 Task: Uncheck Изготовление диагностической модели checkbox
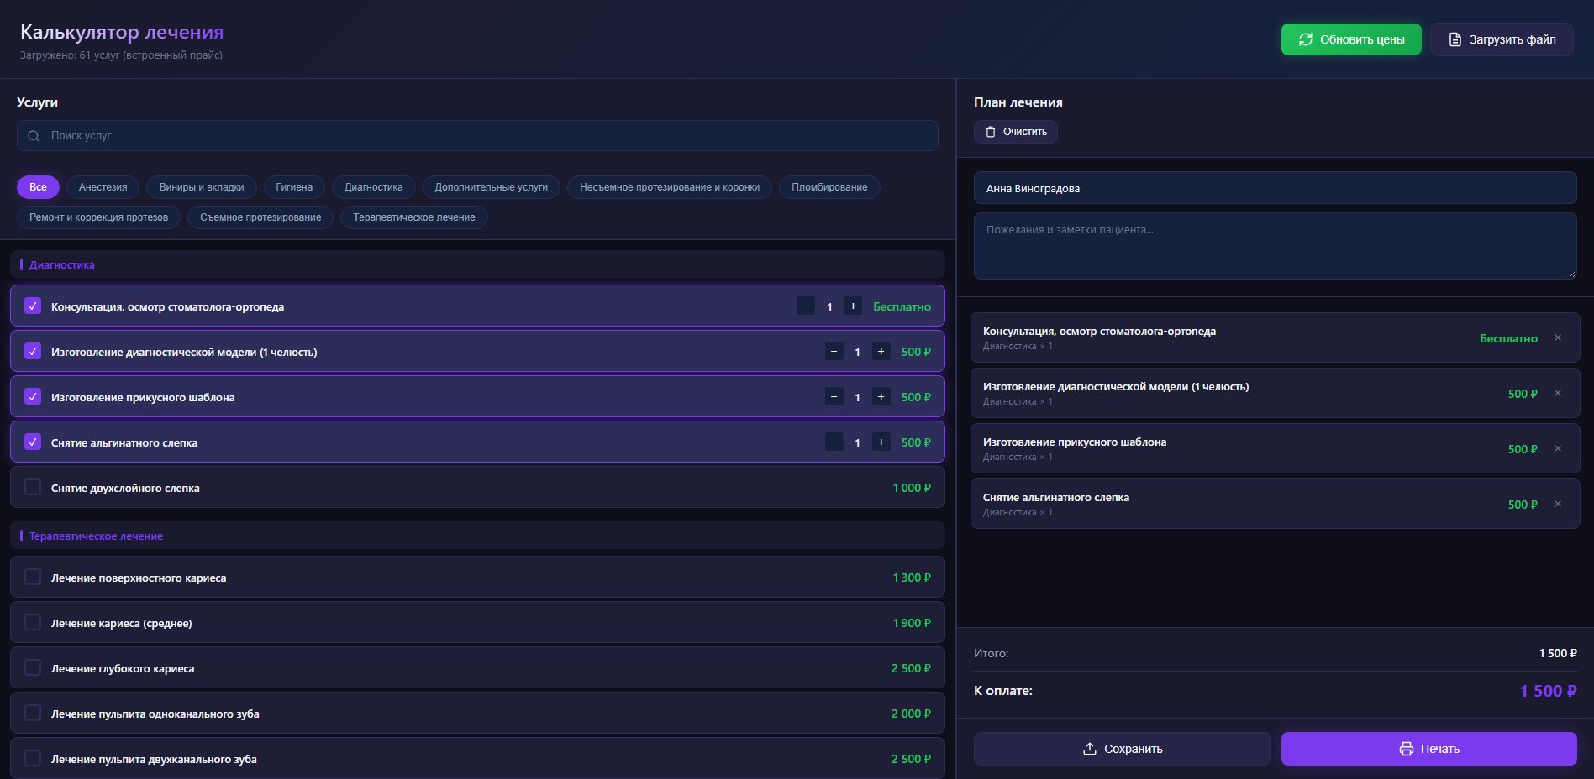[33, 351]
